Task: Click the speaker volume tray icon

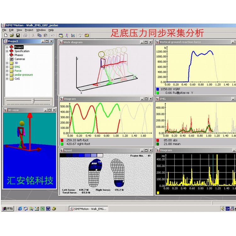Action: point(223,208)
